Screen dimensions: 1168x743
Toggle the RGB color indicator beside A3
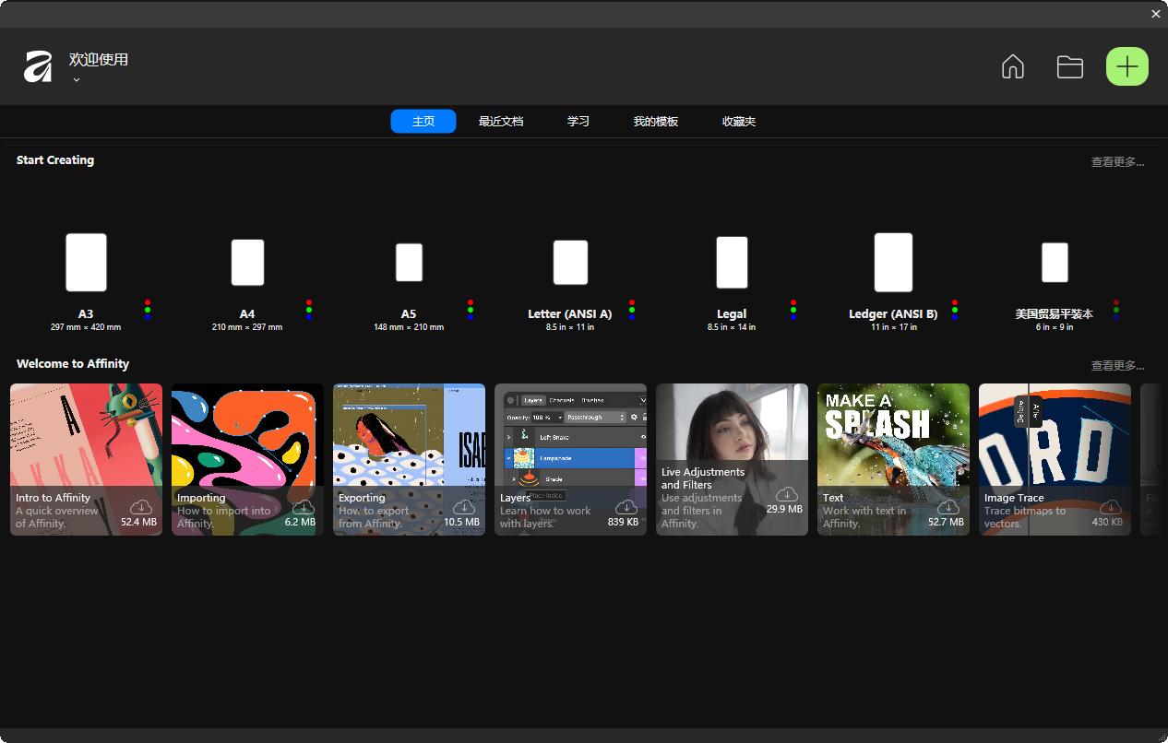(148, 309)
